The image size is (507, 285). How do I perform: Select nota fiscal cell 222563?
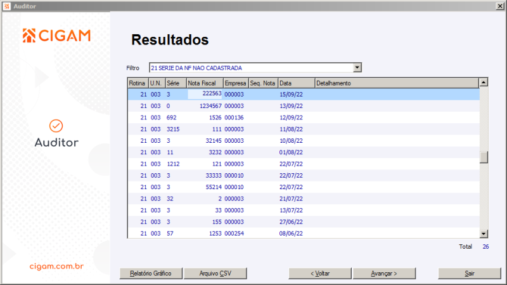pyautogui.click(x=205, y=94)
